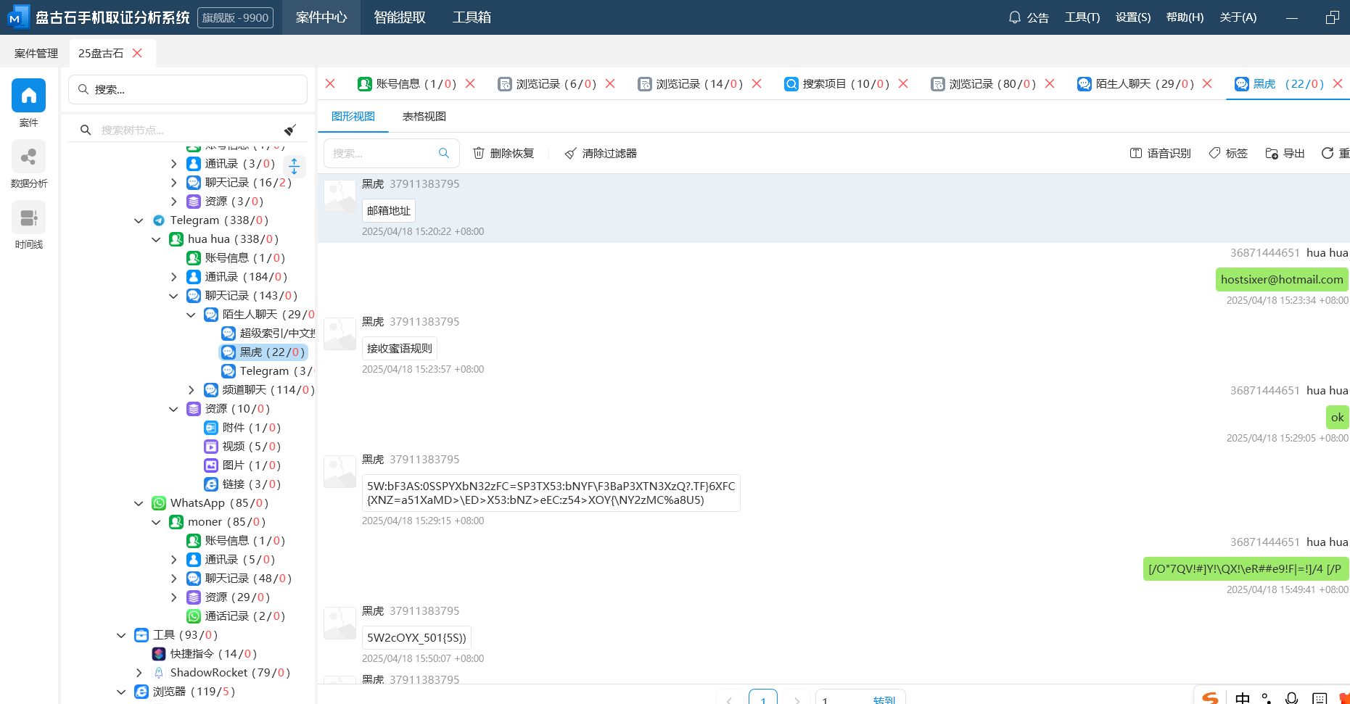This screenshot has width=1350, height=704.
Task: Click the magnifier icon in chat search box
Action: 444,153
